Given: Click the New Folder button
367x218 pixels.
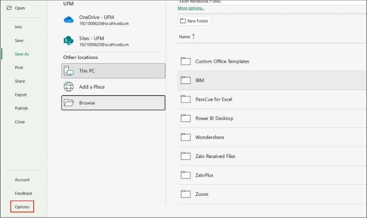Looking at the screenshot, I should click(x=194, y=21).
